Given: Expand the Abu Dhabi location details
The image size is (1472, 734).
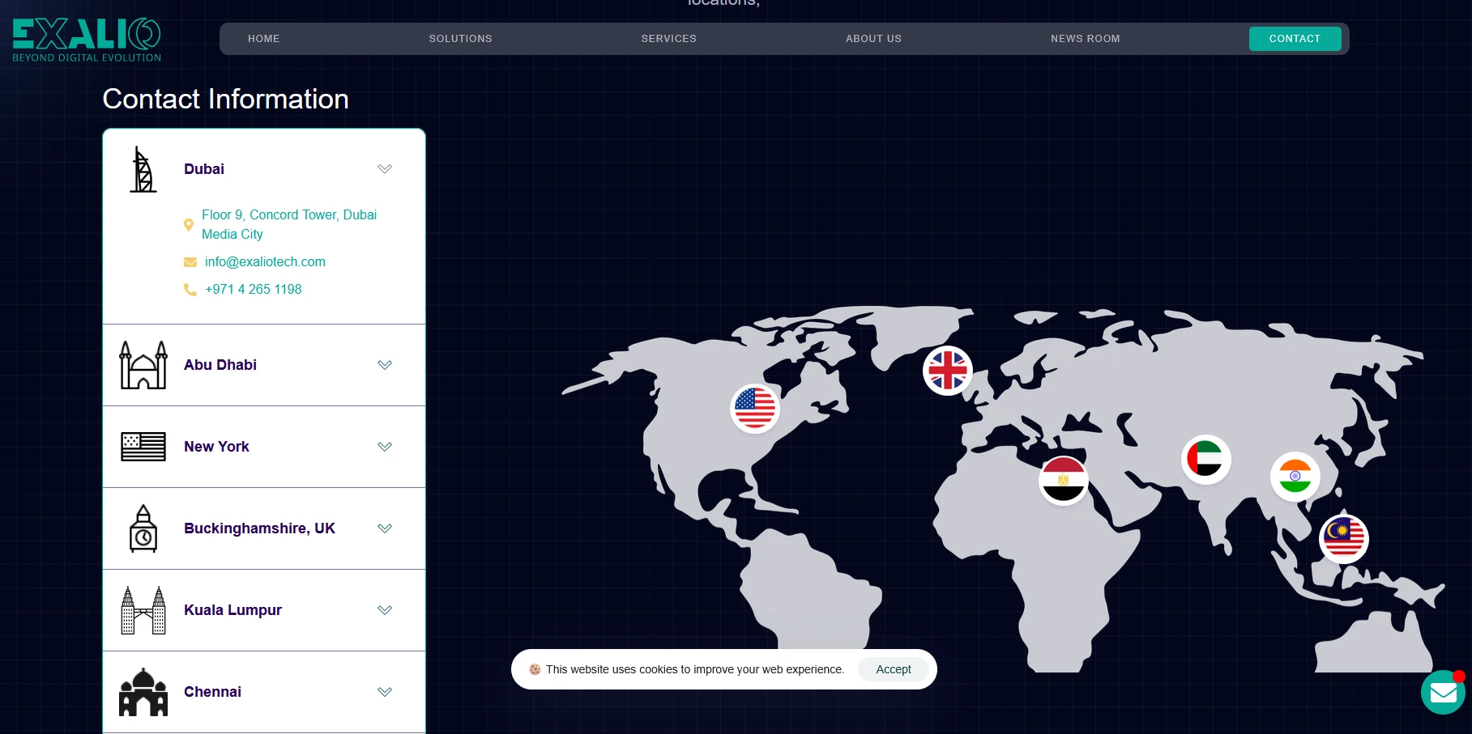Looking at the screenshot, I should (x=385, y=365).
